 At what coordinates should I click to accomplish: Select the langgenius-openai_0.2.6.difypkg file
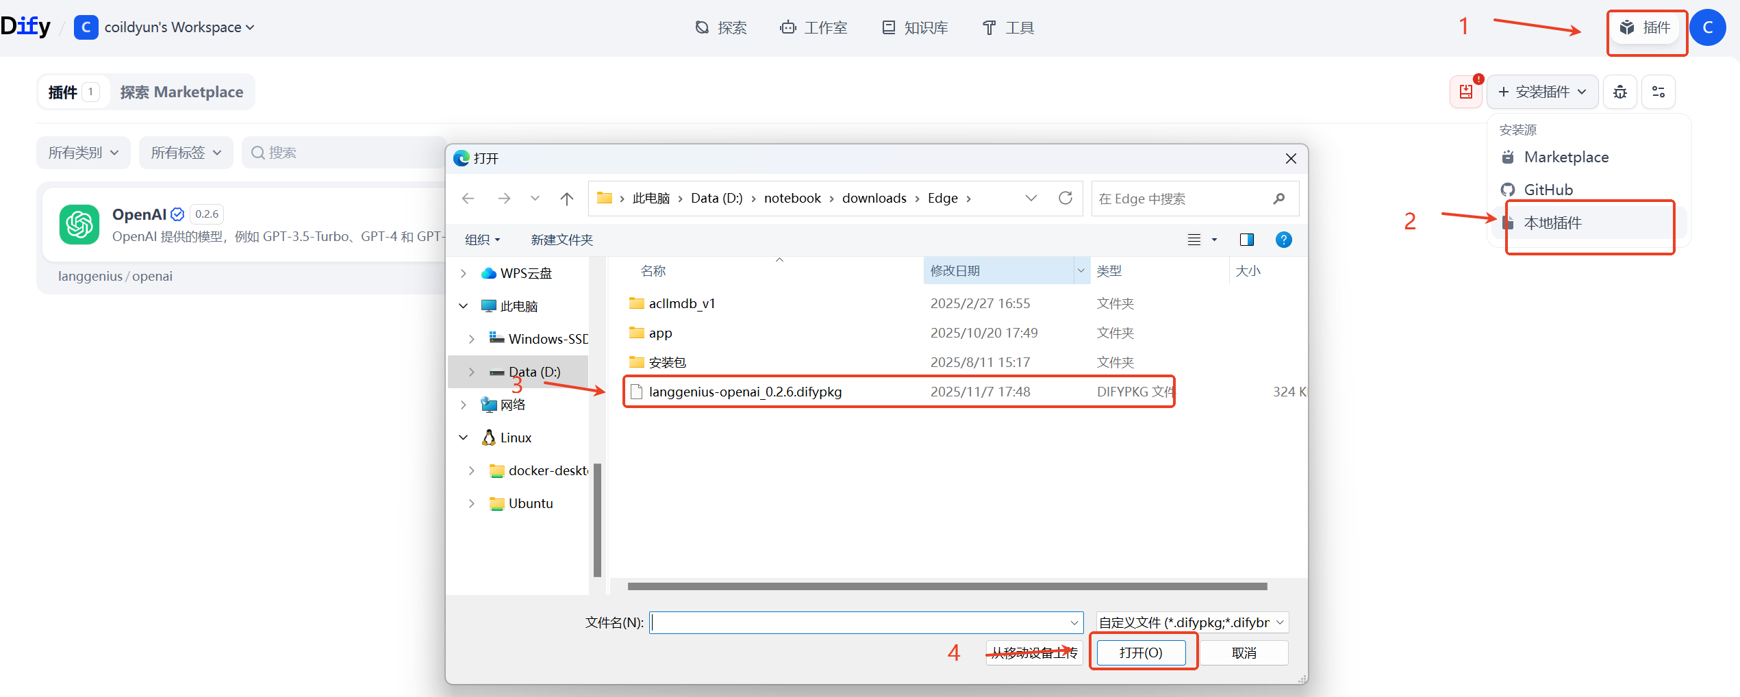(745, 392)
